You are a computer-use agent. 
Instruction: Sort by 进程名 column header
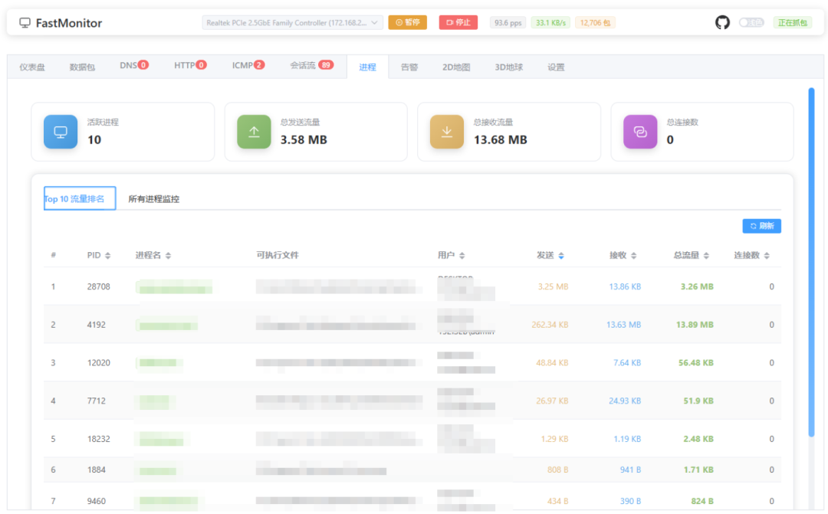tap(153, 255)
